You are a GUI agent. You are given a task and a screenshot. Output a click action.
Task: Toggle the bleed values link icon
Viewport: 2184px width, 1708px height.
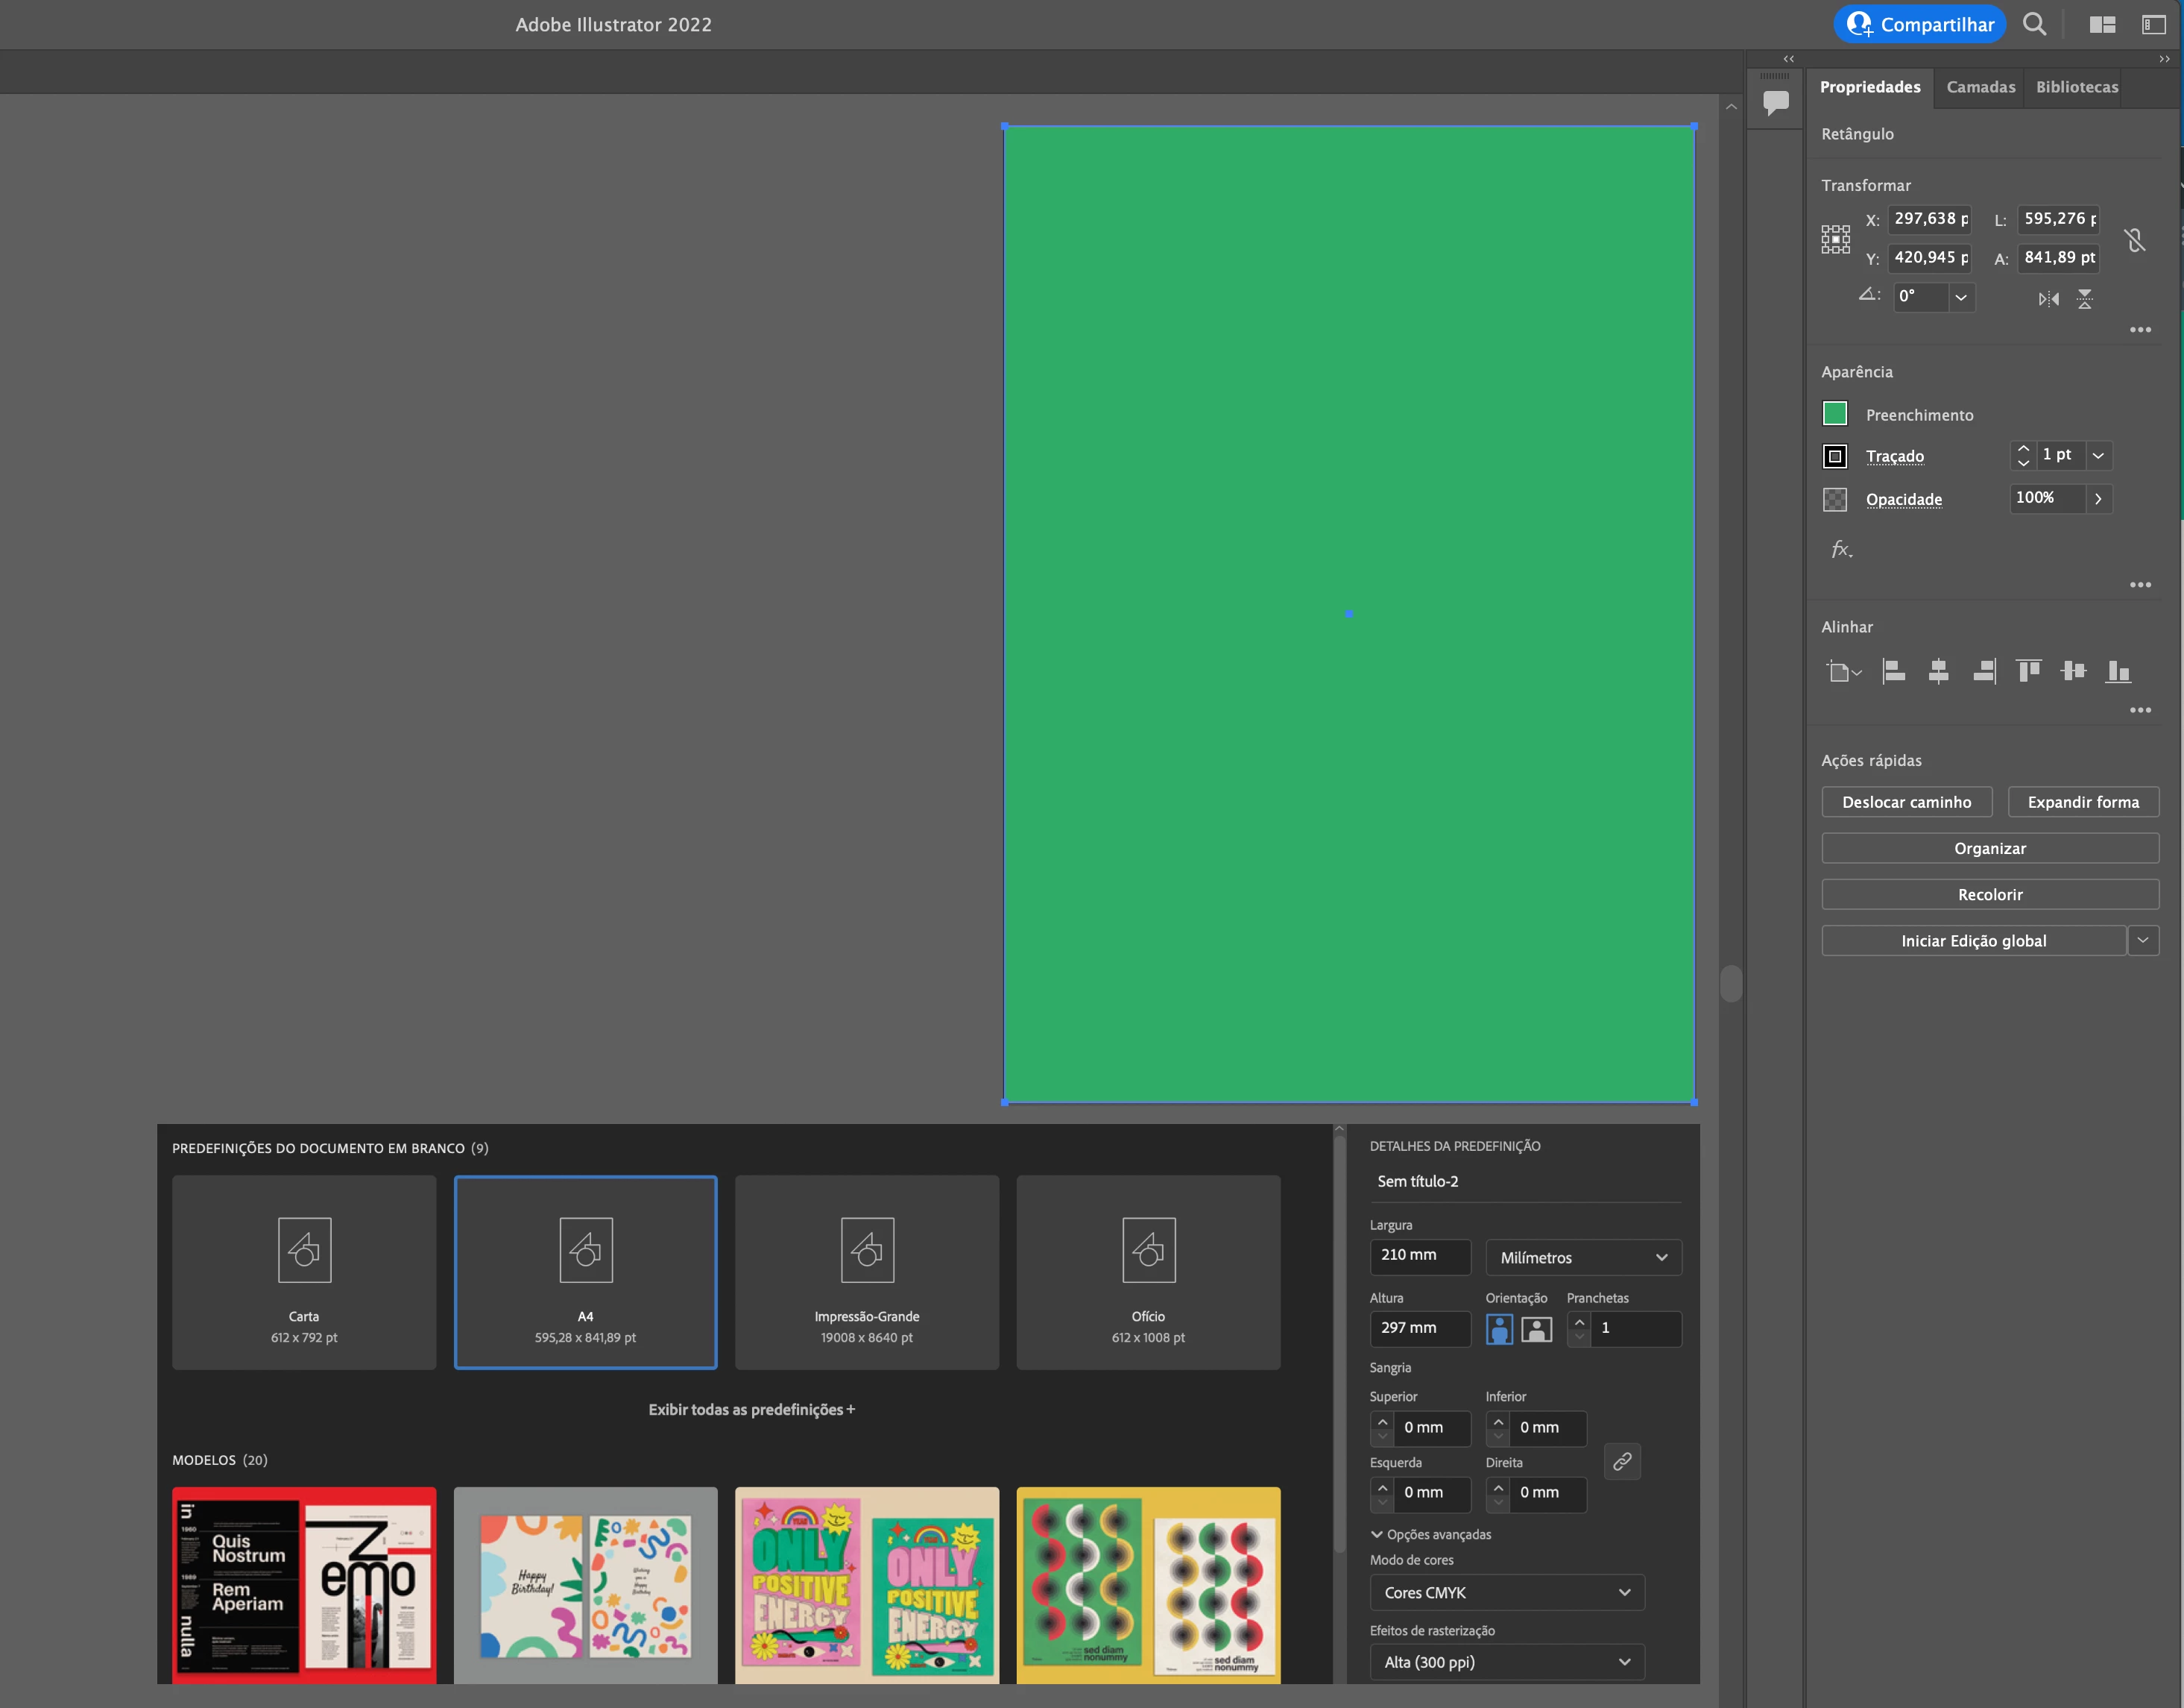coord(1622,1461)
